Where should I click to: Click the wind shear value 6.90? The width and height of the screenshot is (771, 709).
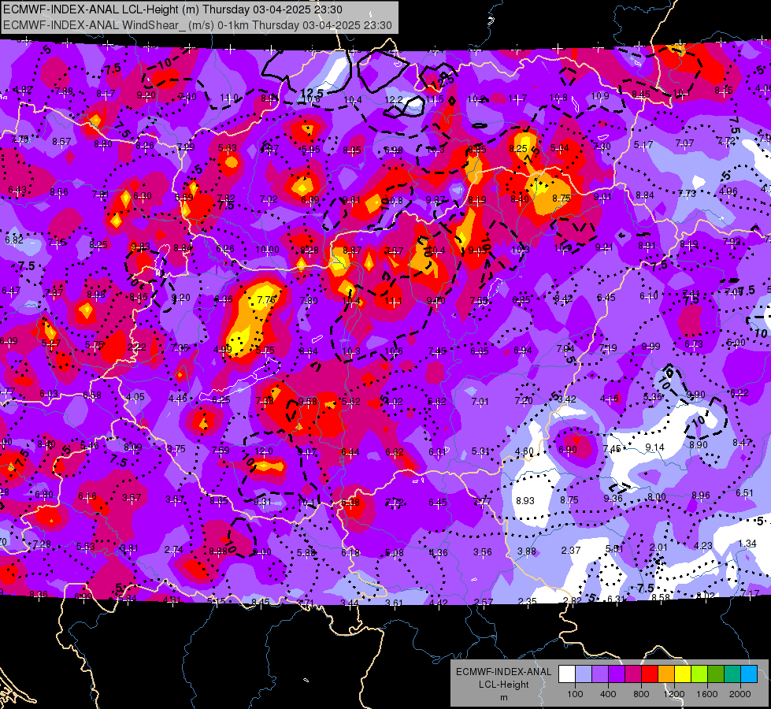tap(568, 449)
